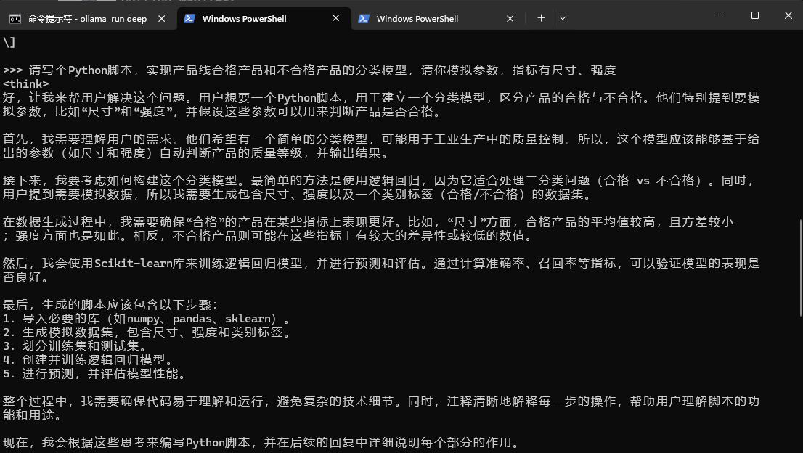Click the line starting with '现在，我会根据'
The height and width of the screenshot is (453, 803).
tap(261, 443)
